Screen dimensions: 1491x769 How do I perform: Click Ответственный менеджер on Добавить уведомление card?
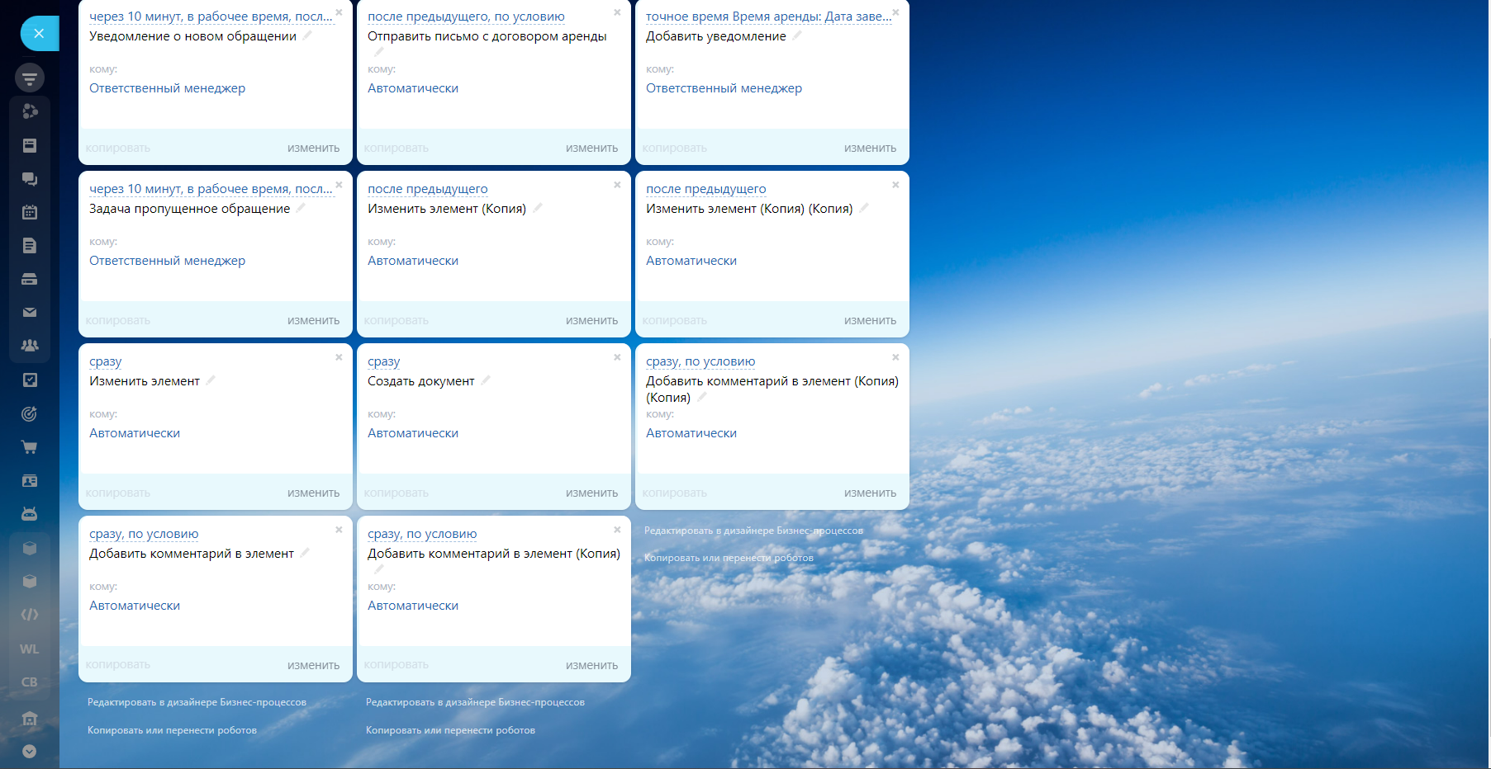tap(724, 88)
